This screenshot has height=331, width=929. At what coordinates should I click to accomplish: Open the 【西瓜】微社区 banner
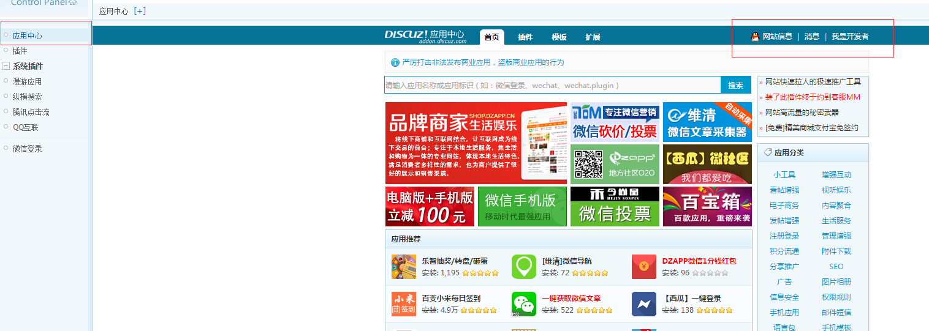(707, 164)
